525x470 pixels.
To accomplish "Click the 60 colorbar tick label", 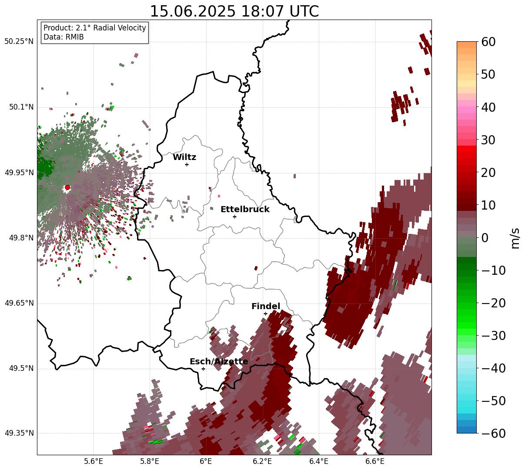I will 489,42.
